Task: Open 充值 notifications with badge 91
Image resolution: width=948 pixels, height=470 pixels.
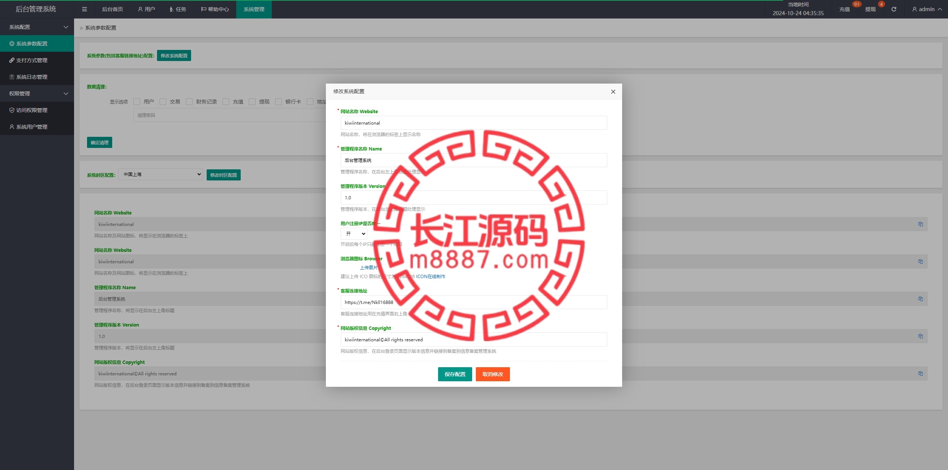Action: coord(844,9)
